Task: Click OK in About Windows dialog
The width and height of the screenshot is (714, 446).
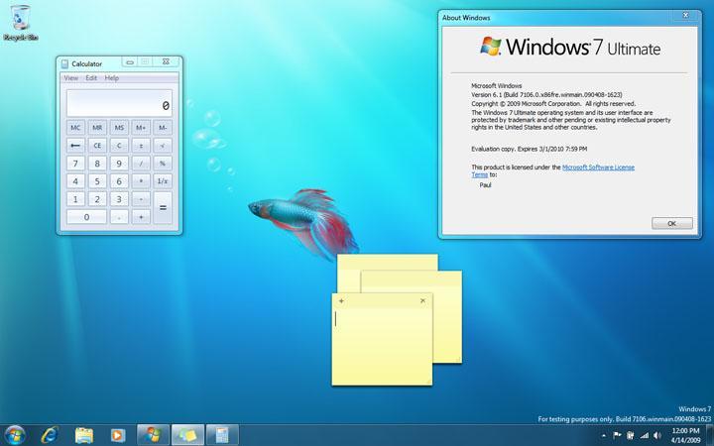Action: pyautogui.click(x=671, y=223)
